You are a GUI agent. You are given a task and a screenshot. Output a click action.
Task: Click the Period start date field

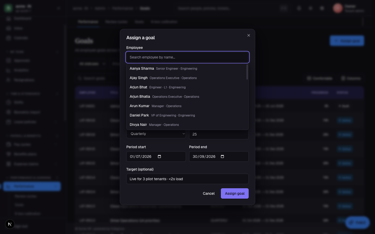[156, 157]
